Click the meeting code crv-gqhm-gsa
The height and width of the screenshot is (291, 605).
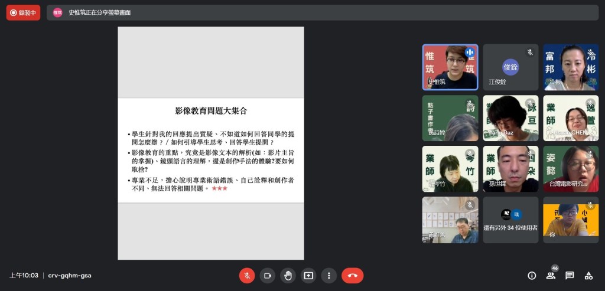point(70,275)
